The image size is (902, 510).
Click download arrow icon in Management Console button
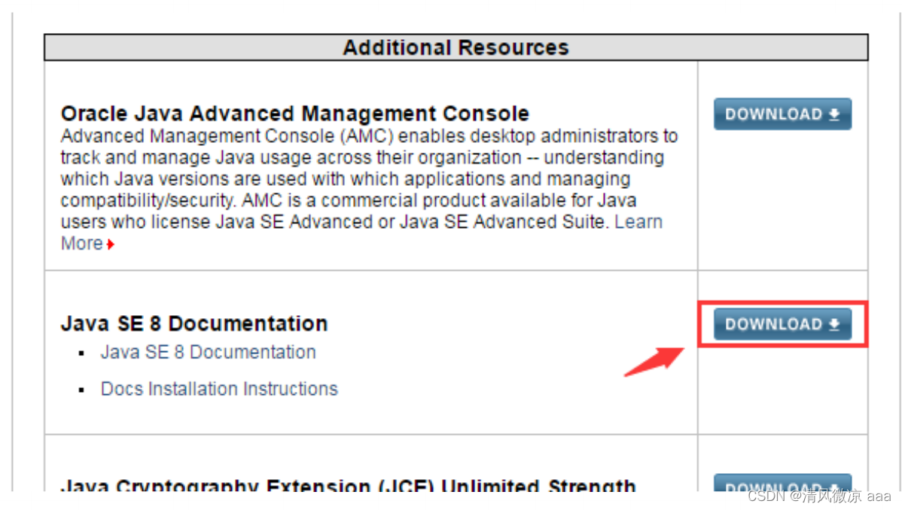coord(834,114)
